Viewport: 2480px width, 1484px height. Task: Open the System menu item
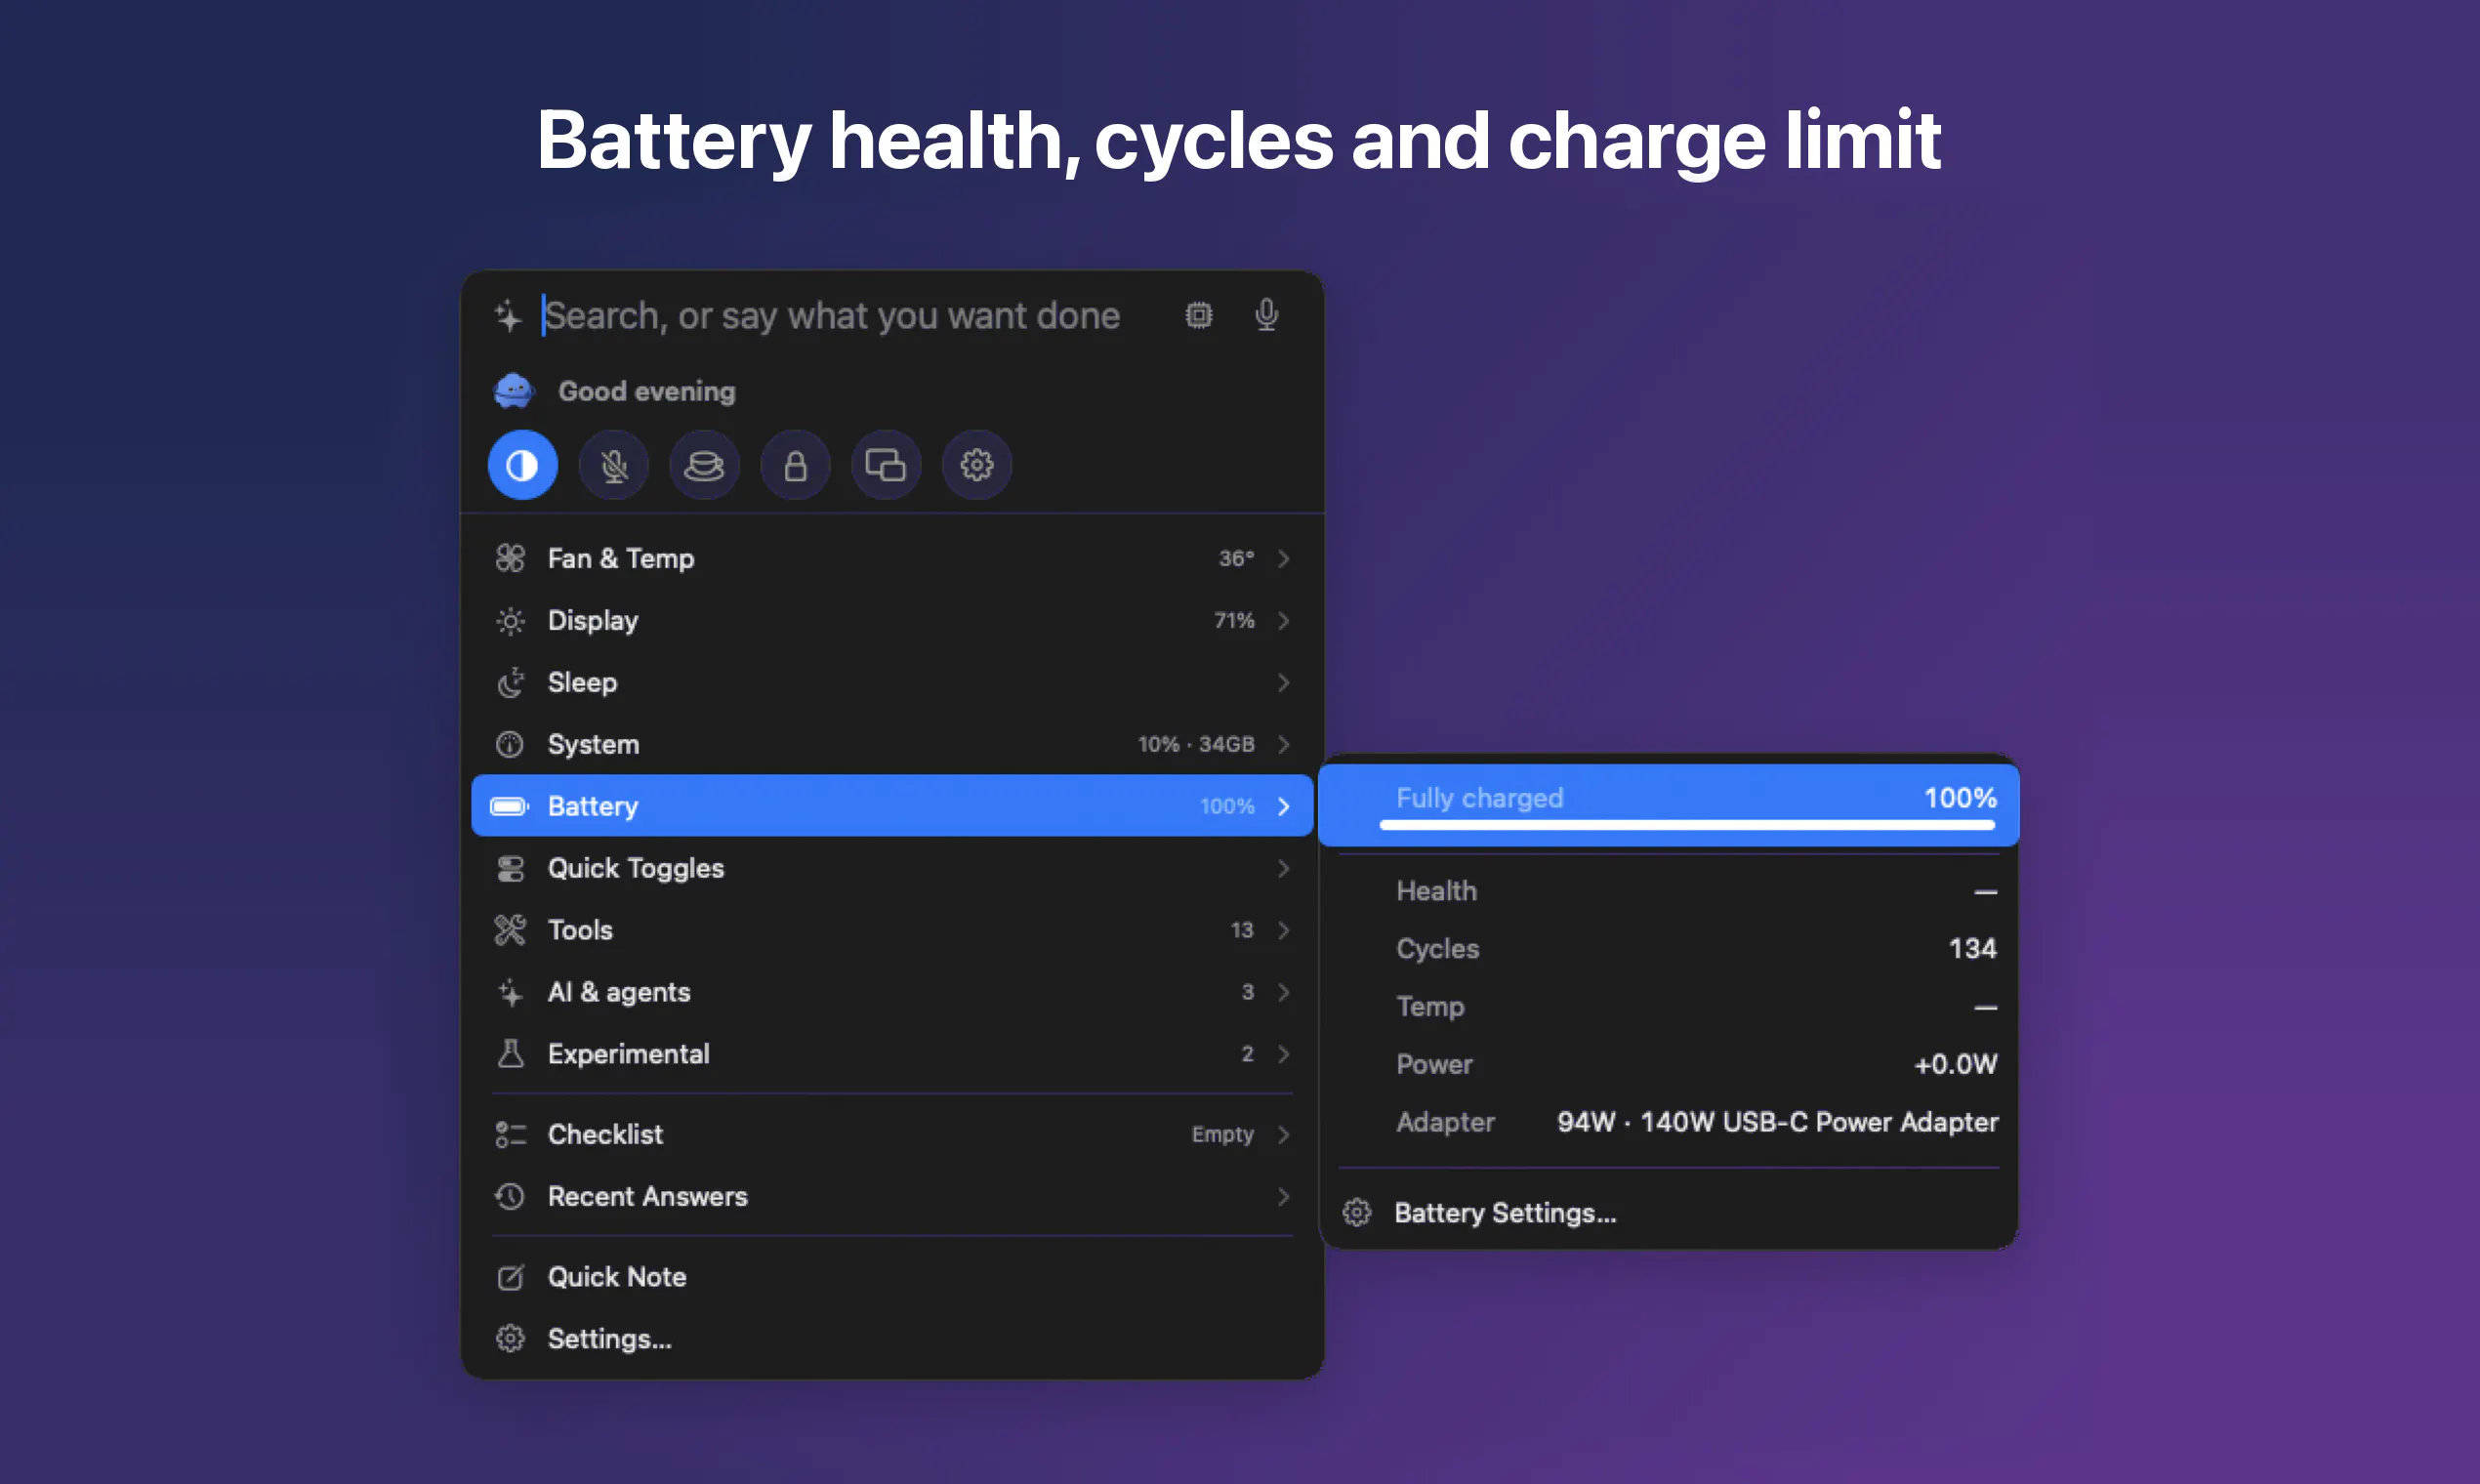pos(892,744)
